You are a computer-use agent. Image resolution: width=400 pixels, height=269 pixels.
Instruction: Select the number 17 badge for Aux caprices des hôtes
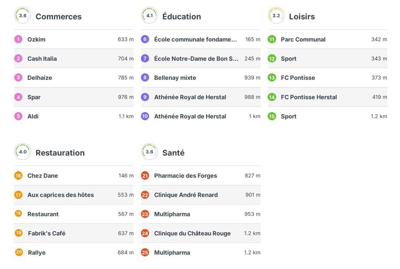pos(18,195)
